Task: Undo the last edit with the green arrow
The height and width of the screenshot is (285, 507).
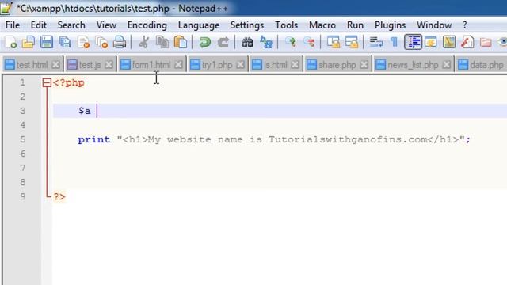Action: [x=204, y=42]
